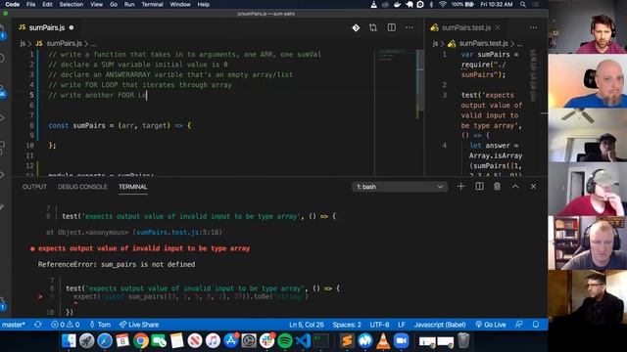This screenshot has width=627, height=352.
Task: Change language mode Javascript (Babel)
Action: coord(440,325)
